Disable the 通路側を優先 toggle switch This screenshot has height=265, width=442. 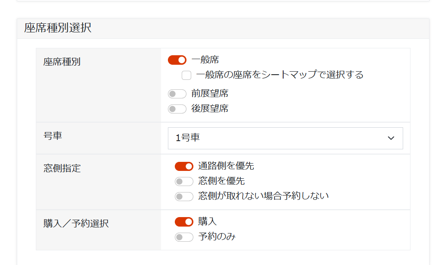[184, 166]
